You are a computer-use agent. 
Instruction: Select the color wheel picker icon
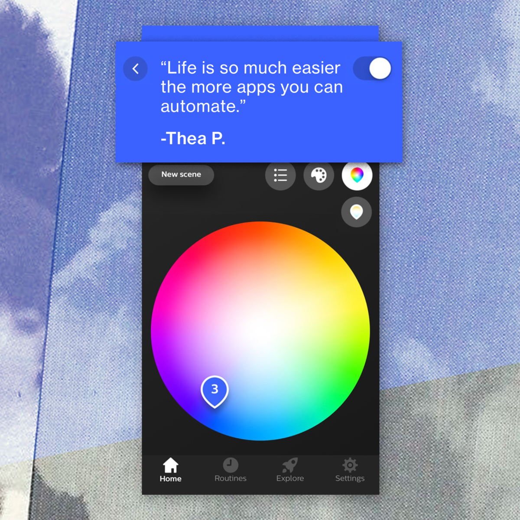pos(357,175)
